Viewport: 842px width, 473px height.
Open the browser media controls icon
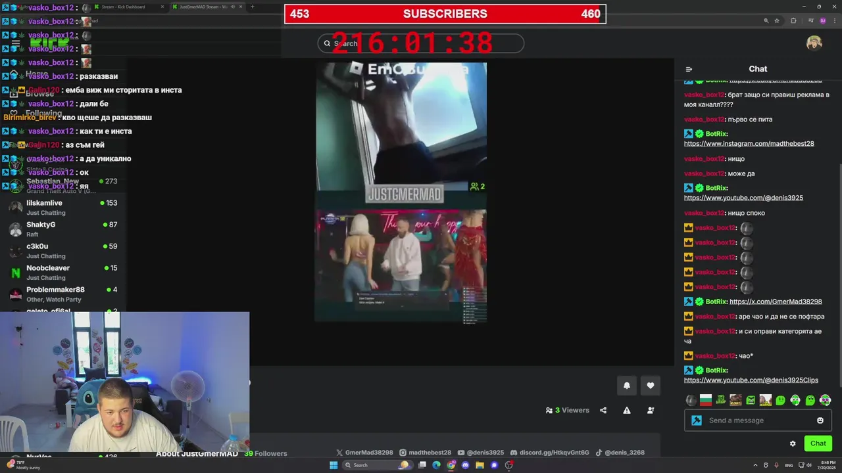click(x=810, y=21)
